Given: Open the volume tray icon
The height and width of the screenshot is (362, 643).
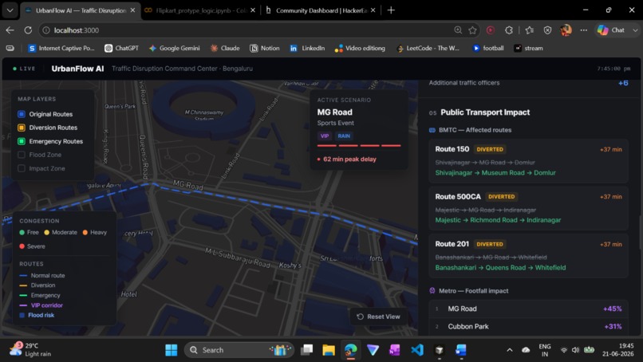Looking at the screenshot, I should [x=575, y=350].
